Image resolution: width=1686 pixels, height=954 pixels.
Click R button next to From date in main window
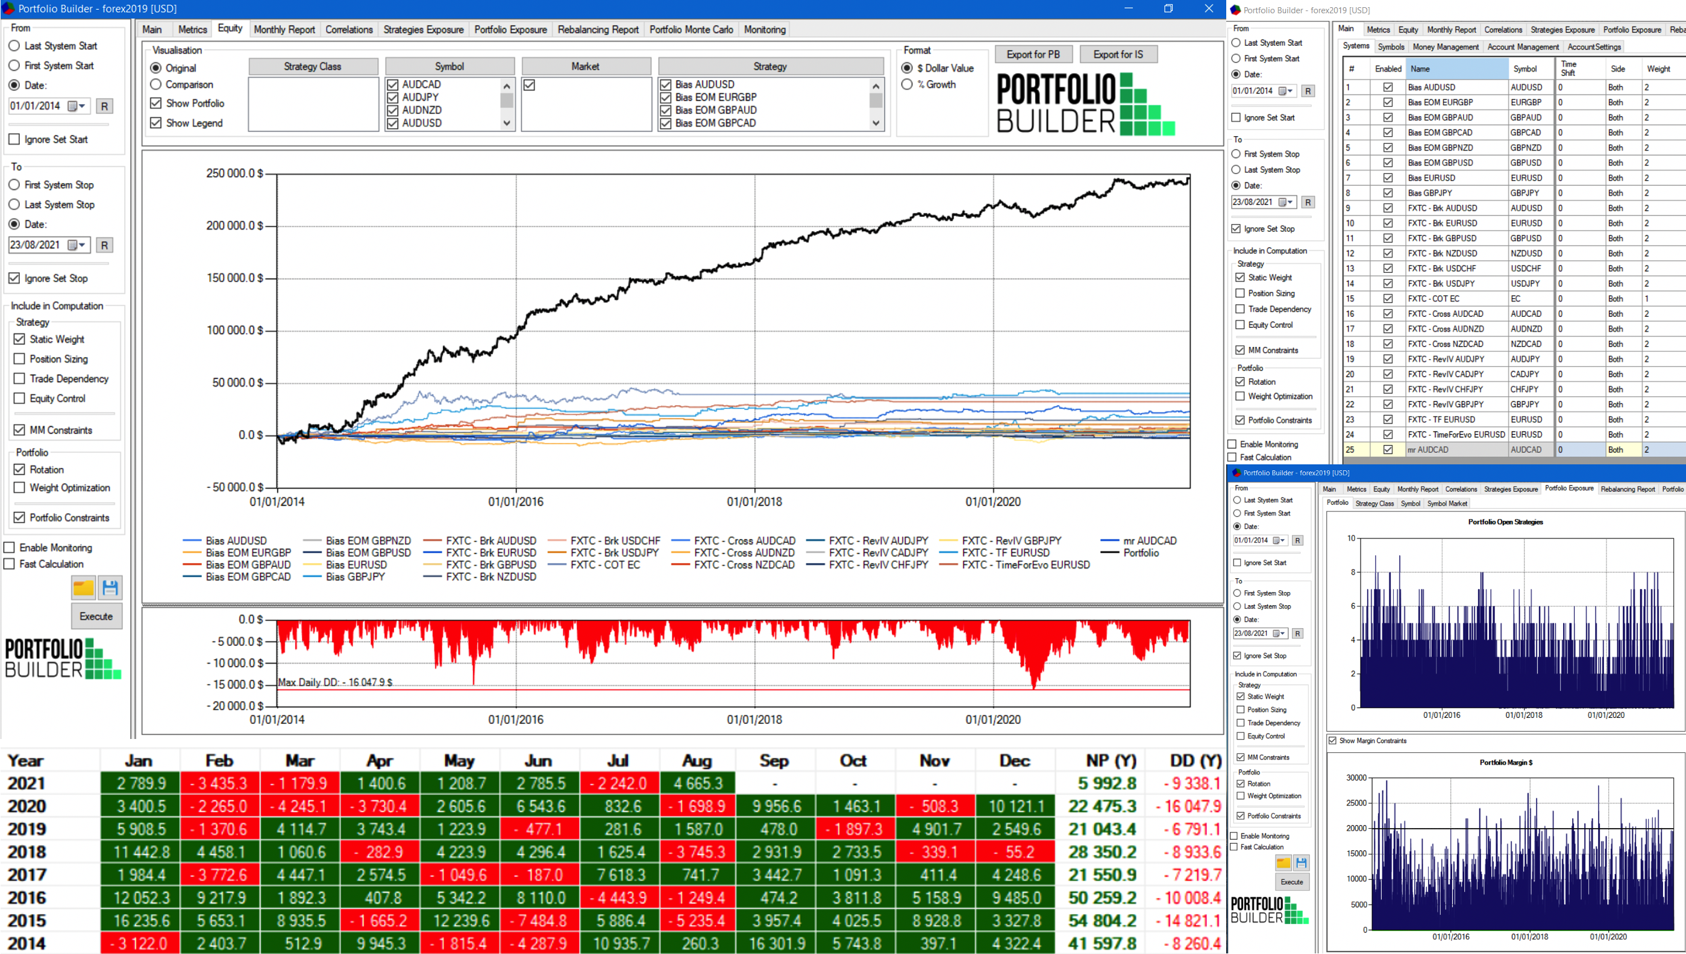pyautogui.click(x=104, y=106)
